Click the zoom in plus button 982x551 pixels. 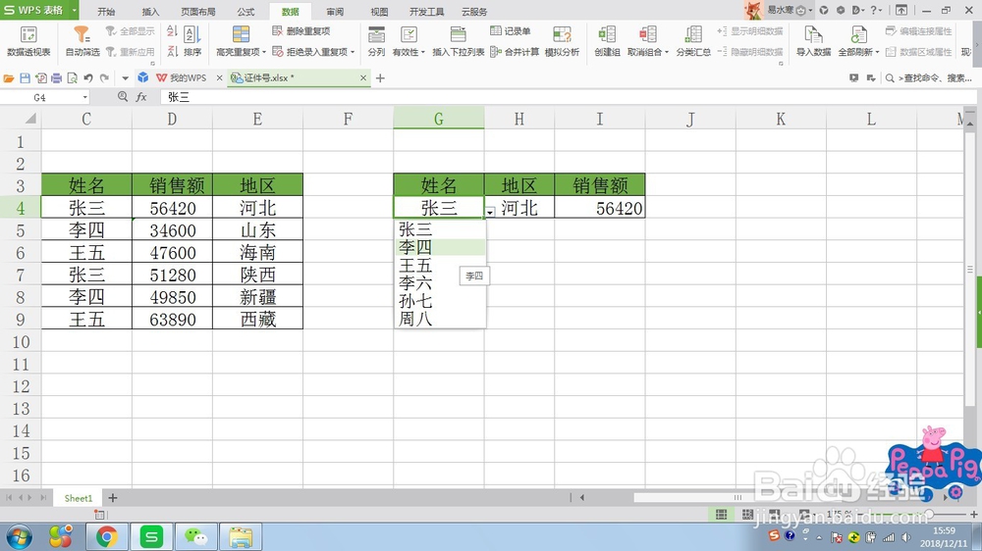[974, 514]
